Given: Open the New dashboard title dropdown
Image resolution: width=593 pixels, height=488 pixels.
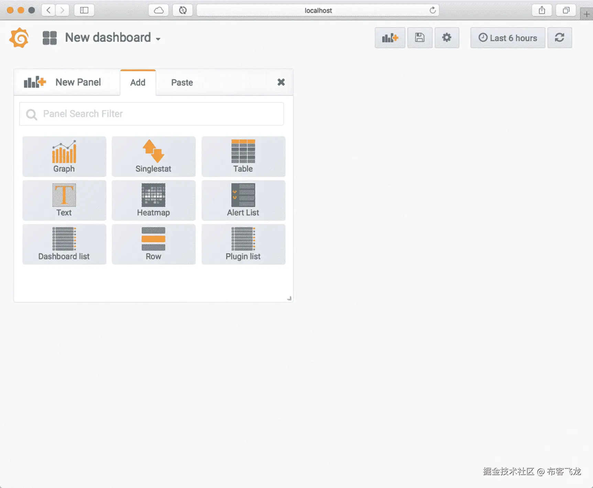Looking at the screenshot, I should [113, 37].
